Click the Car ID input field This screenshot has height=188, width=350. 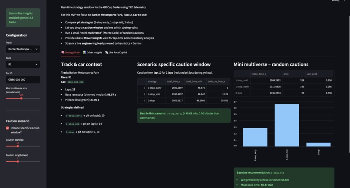coord(23,80)
